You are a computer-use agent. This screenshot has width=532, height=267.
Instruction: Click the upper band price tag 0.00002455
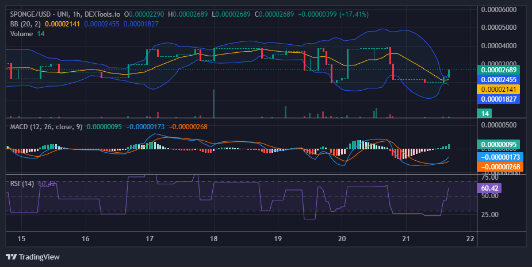point(499,80)
